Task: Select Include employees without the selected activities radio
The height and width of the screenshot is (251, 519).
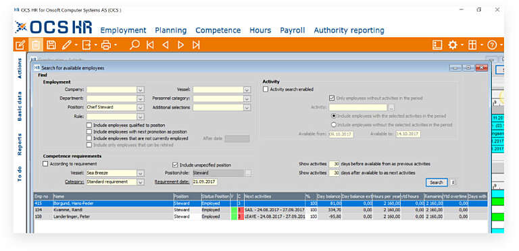Action: click(334, 125)
